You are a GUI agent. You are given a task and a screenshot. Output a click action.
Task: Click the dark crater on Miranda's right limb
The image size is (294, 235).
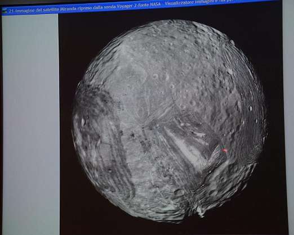pos(250,108)
